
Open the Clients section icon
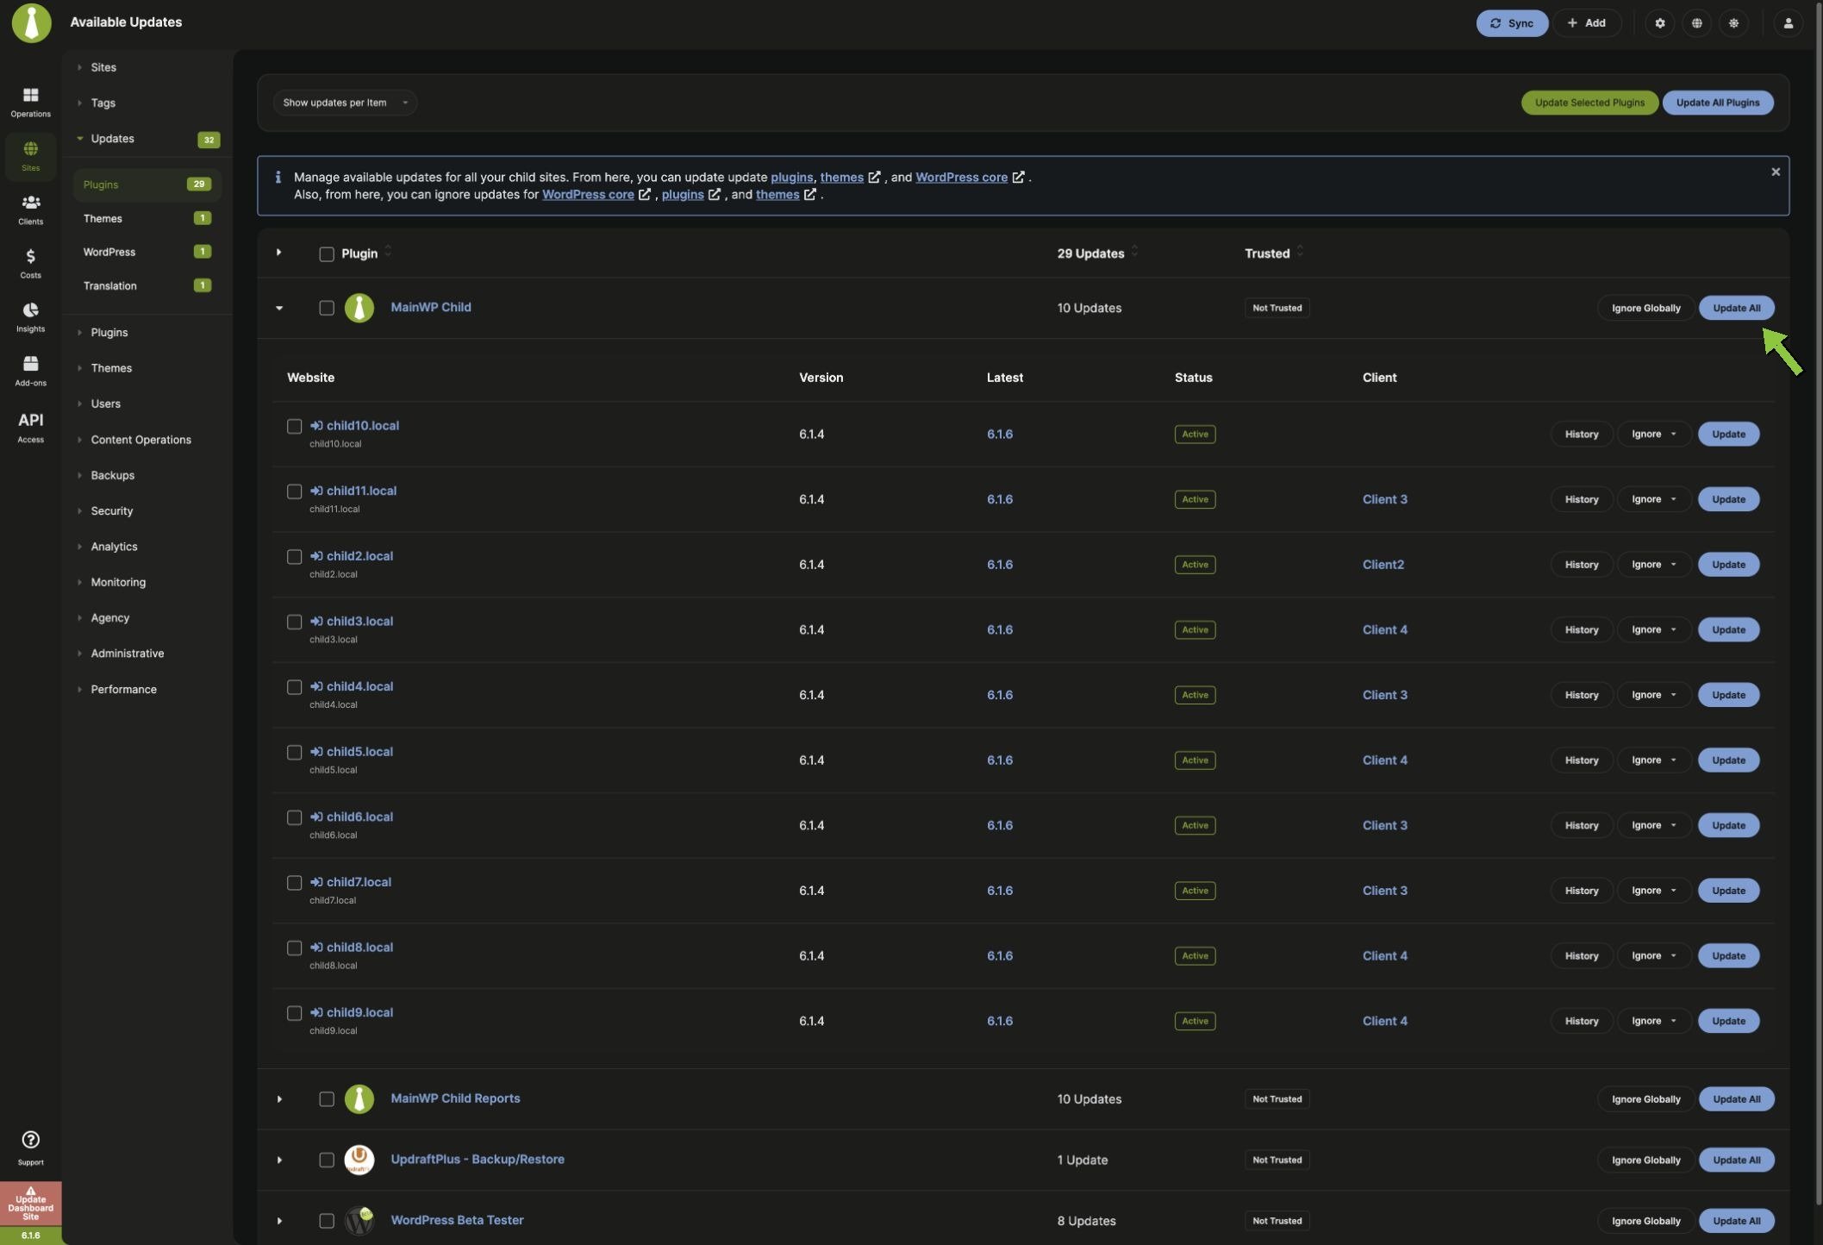pos(30,209)
